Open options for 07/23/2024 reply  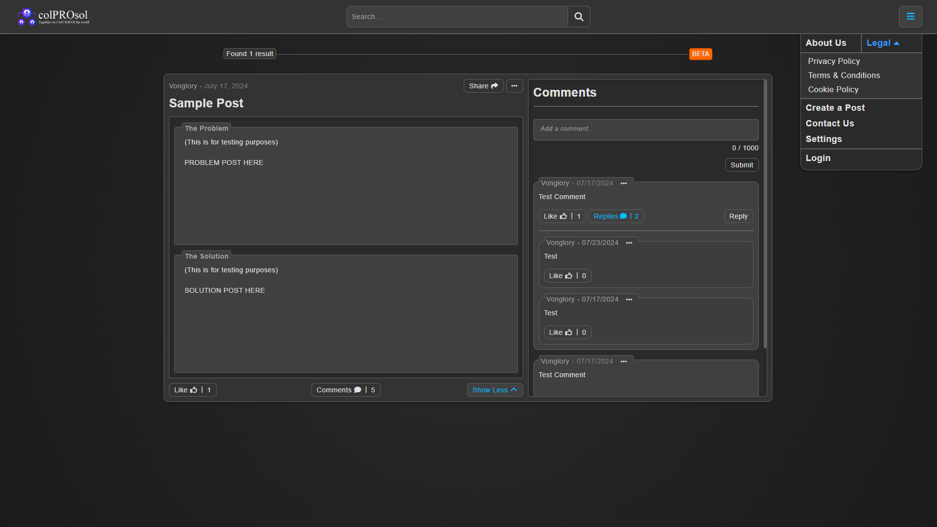point(629,243)
